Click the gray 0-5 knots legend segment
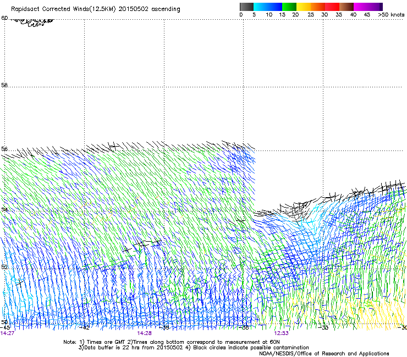Viewport: 407px width, 357px height. [x=246, y=7]
